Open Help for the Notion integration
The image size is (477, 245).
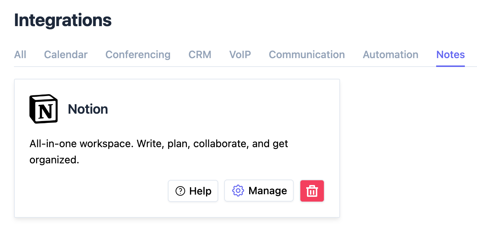pyautogui.click(x=193, y=191)
